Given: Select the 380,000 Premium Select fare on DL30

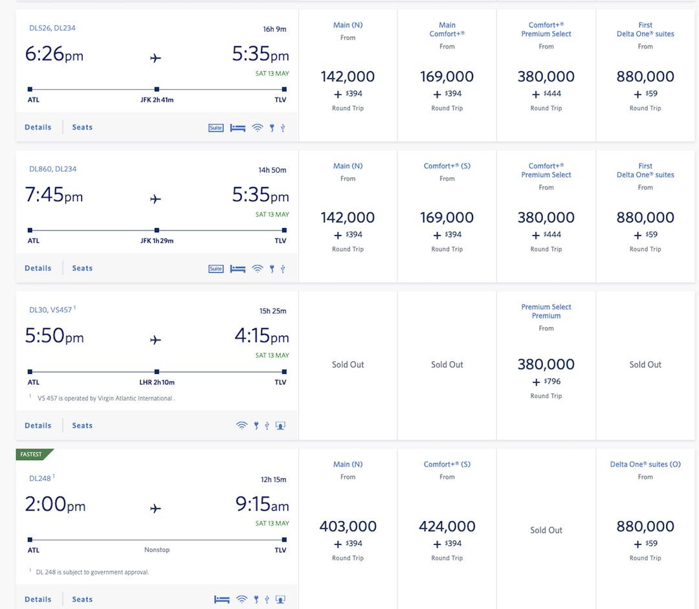Looking at the screenshot, I should pyautogui.click(x=546, y=364).
